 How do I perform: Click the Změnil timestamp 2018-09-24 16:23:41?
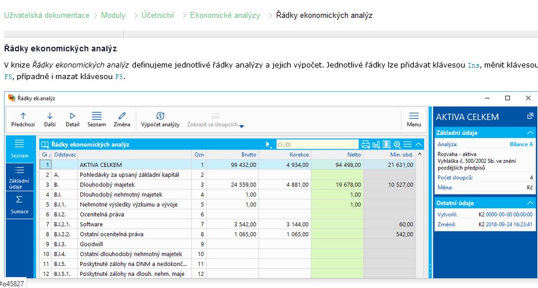509,225
